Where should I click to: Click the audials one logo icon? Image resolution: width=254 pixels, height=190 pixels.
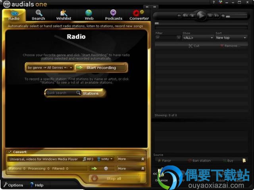[7, 4]
